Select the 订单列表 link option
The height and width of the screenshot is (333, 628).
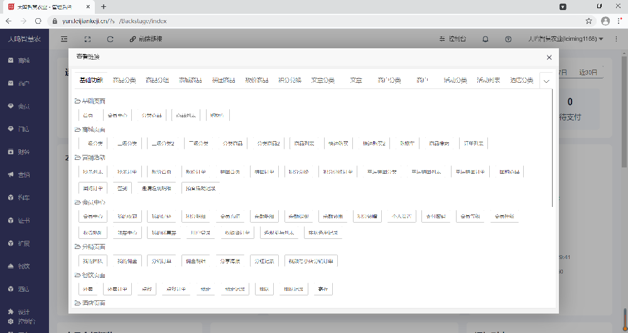pyautogui.click(x=472, y=143)
